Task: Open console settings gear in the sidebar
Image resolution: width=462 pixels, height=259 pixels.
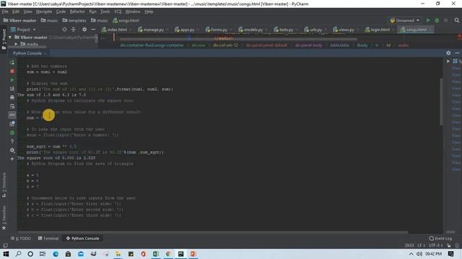Action: (12, 150)
